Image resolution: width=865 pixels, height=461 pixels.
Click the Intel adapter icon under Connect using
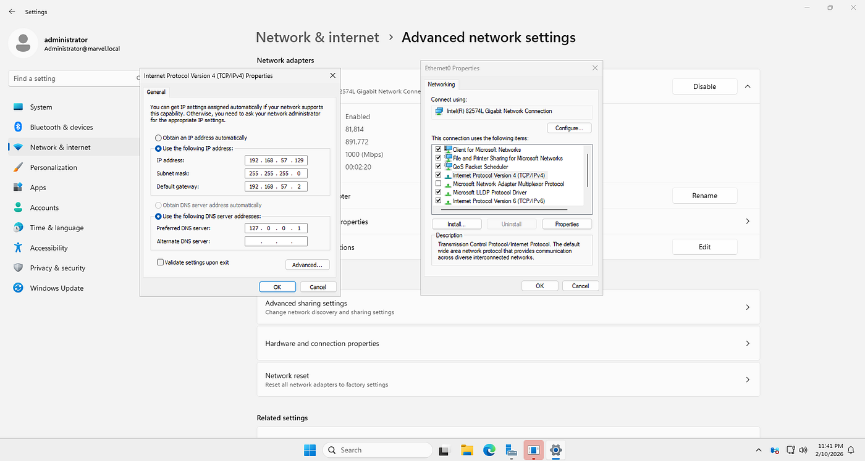pyautogui.click(x=439, y=111)
